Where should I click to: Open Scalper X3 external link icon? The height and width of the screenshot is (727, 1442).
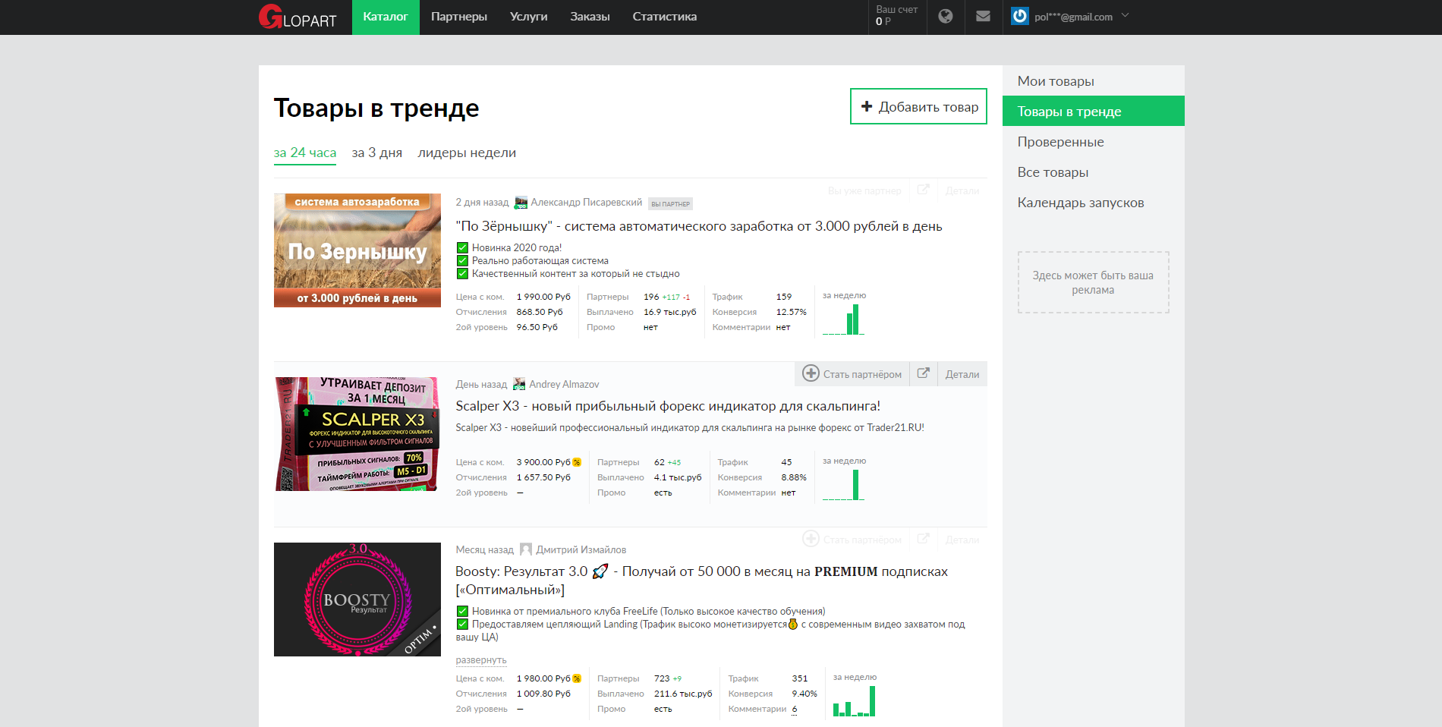pyautogui.click(x=924, y=373)
